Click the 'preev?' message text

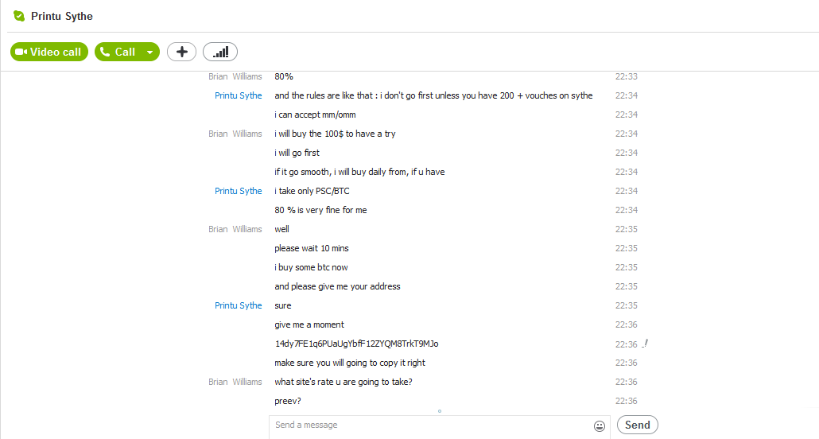pos(288,402)
